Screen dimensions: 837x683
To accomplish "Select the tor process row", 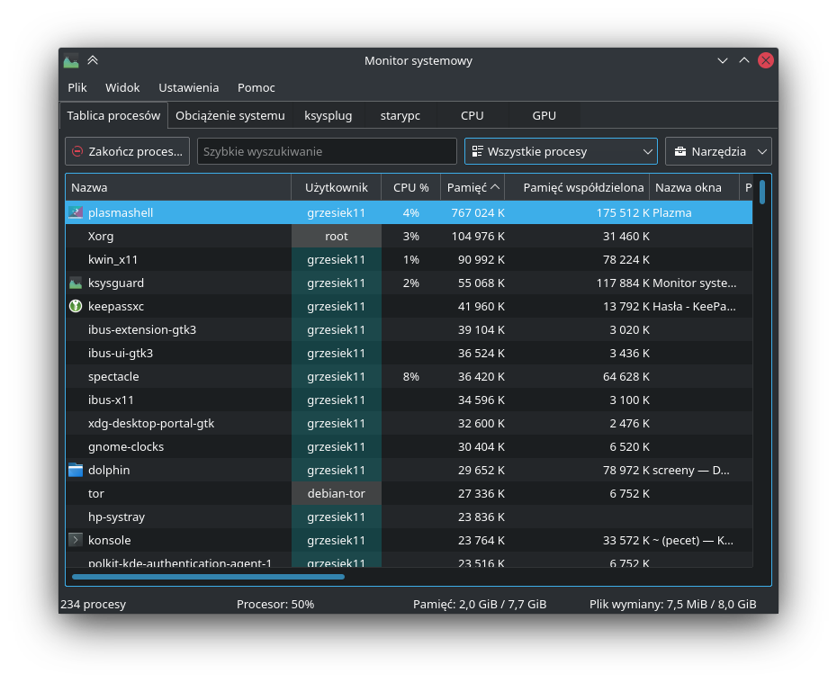I will 180,494.
